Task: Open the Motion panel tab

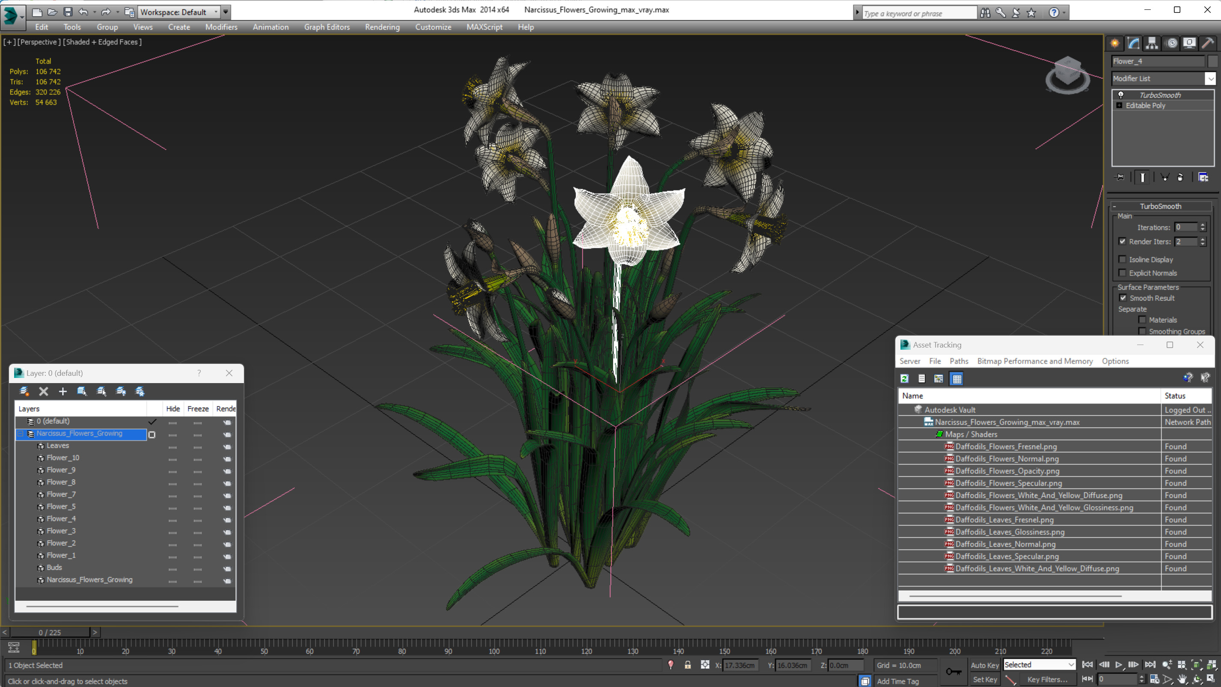Action: coord(1171,43)
